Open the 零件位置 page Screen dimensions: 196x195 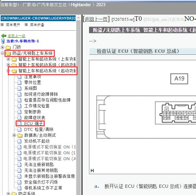[33, 82]
